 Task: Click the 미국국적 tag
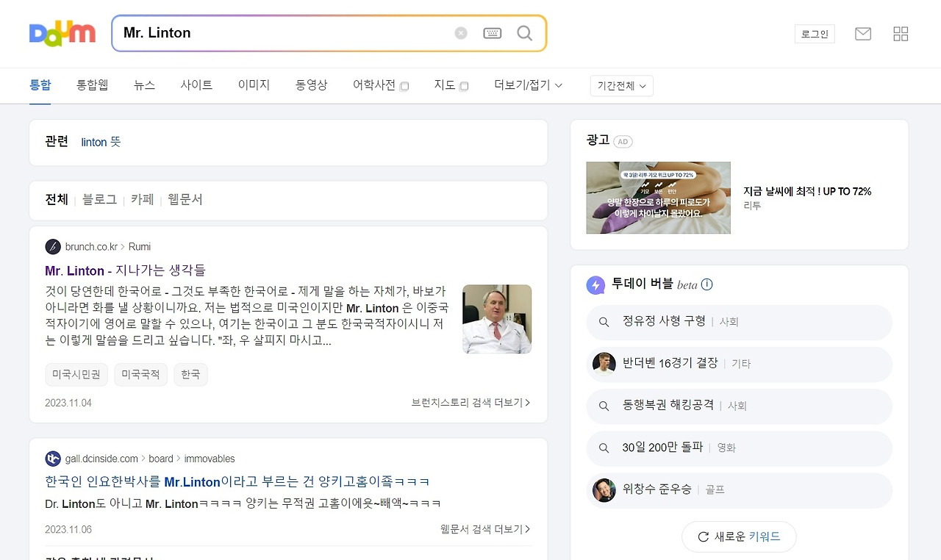pyautogui.click(x=140, y=374)
